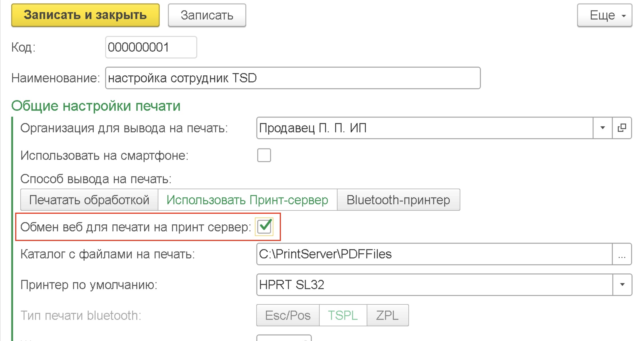Viewport: 638px width, 341px height.
Task: Click the ellipsis browse button for print catalog
Action: [622, 254]
